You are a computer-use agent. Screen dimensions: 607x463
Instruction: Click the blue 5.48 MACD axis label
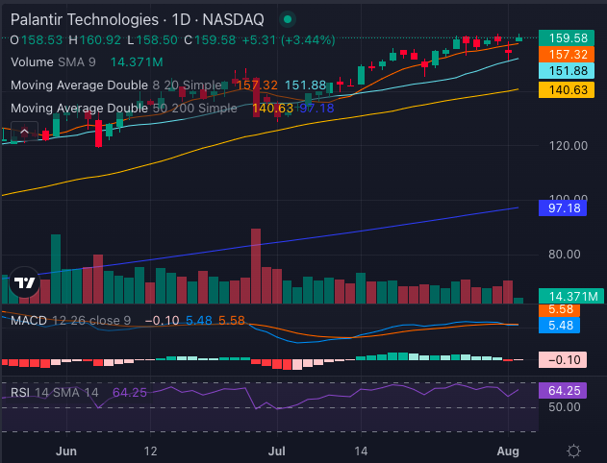click(x=560, y=325)
